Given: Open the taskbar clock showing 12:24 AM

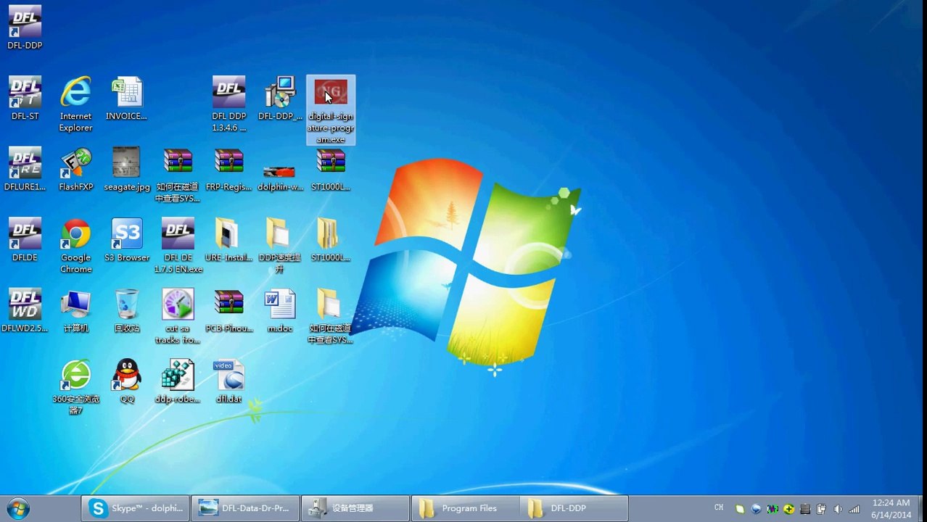Looking at the screenshot, I should tap(891, 509).
